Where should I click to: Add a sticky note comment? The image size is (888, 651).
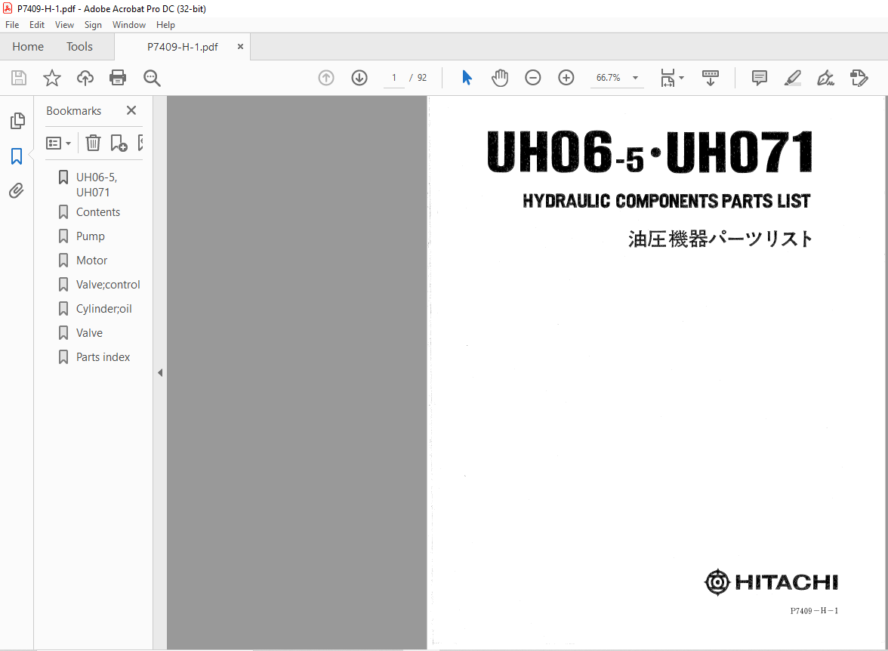760,78
